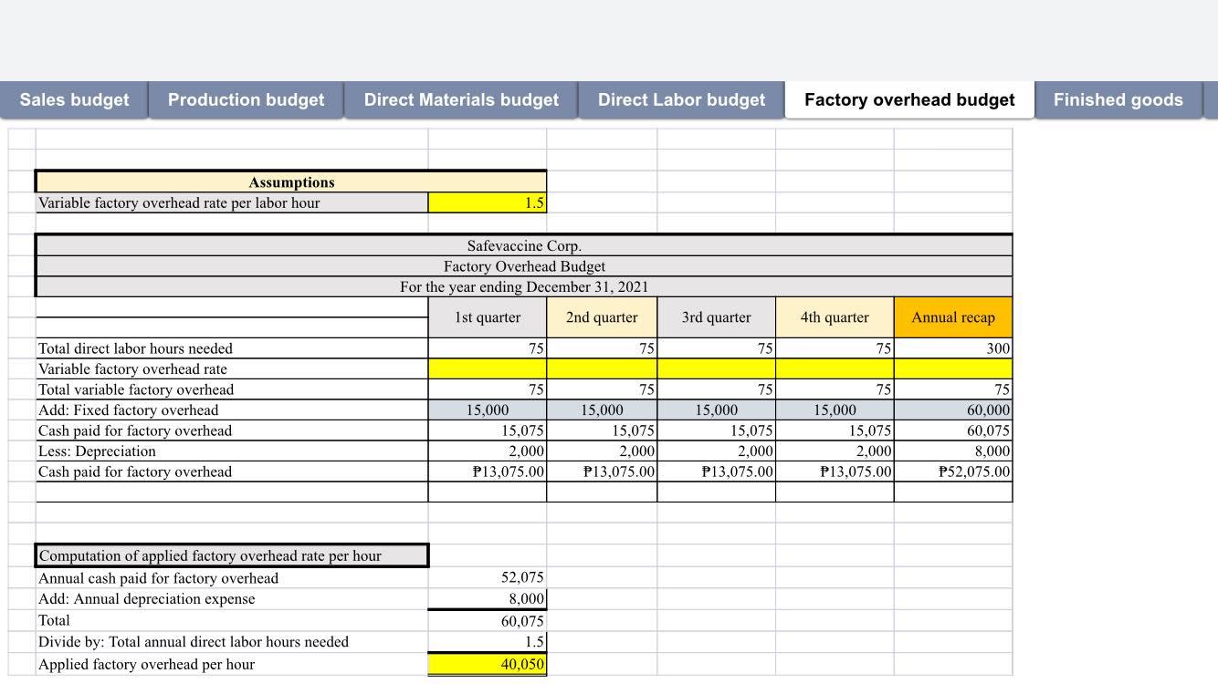Click the Factory overhead budget tab
The image size is (1218, 684).
909,100
